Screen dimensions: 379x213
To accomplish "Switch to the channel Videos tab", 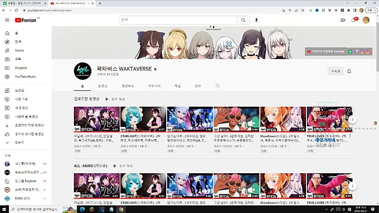I will tap(103, 86).
